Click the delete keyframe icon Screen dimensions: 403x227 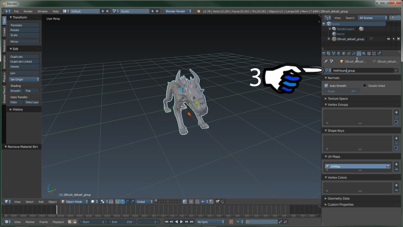click(285, 222)
